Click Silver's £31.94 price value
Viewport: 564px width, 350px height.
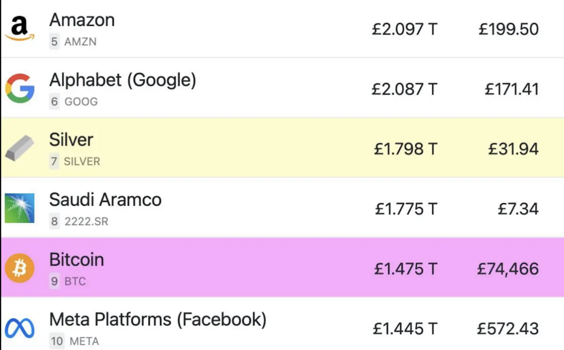513,149
